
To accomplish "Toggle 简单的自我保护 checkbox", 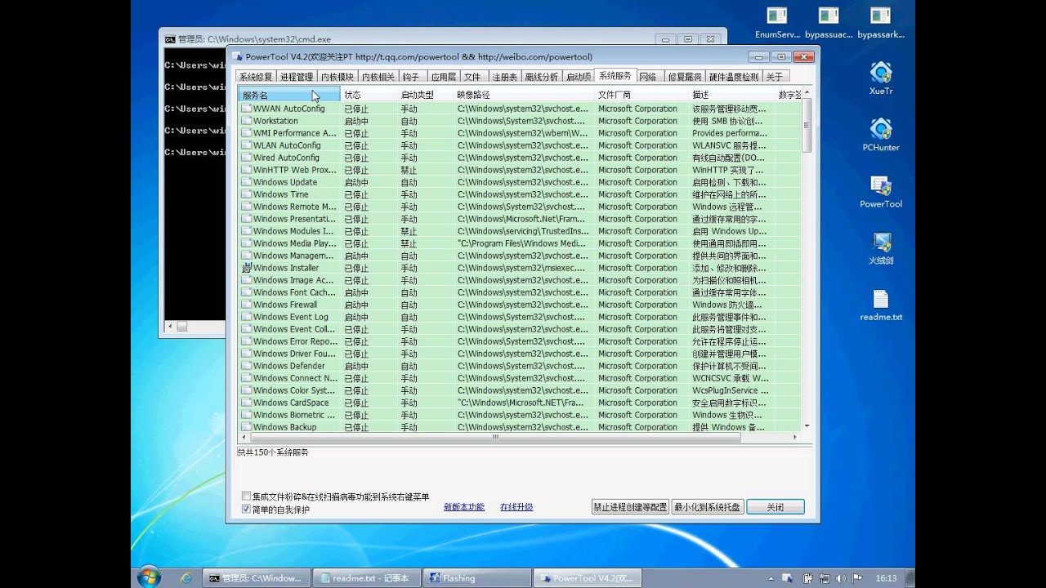I will (247, 509).
